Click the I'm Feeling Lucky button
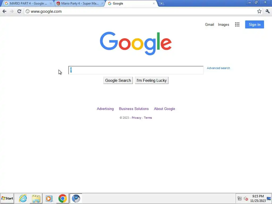The image size is (272, 204). [152, 80]
